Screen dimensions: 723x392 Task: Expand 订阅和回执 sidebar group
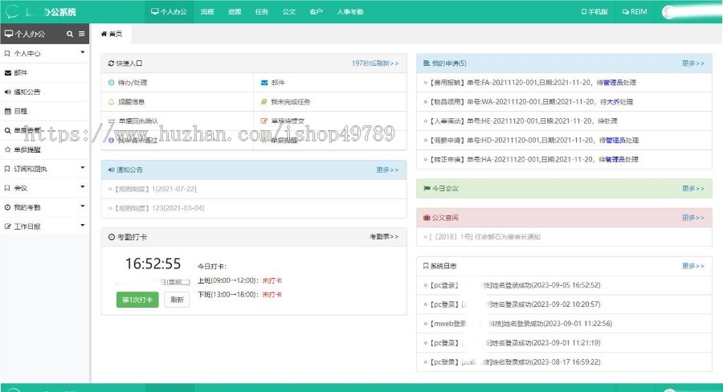[x=45, y=169]
